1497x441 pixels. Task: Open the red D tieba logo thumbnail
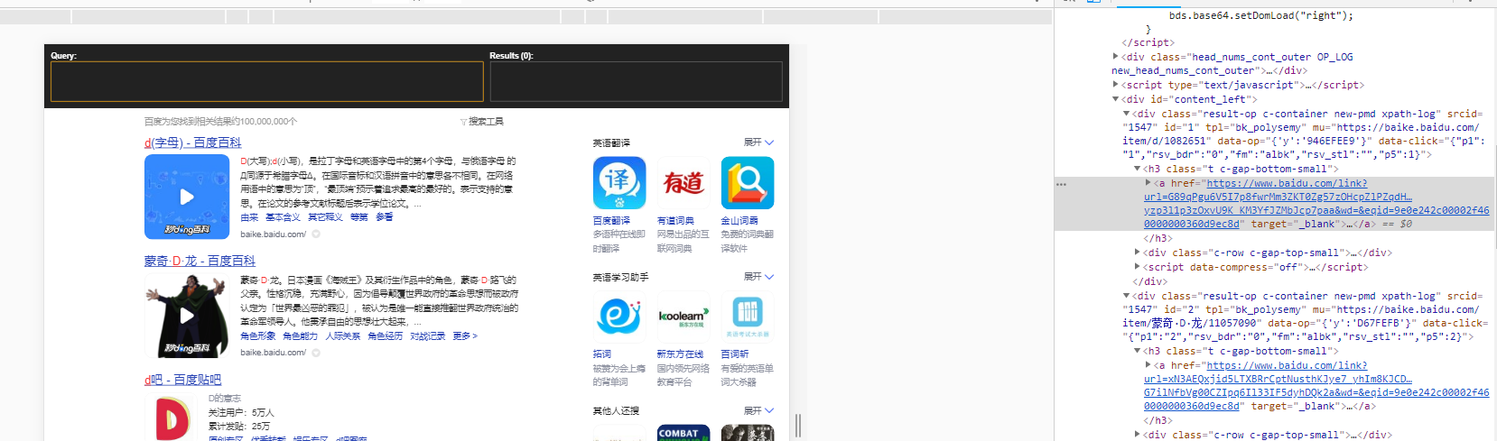[x=173, y=418]
